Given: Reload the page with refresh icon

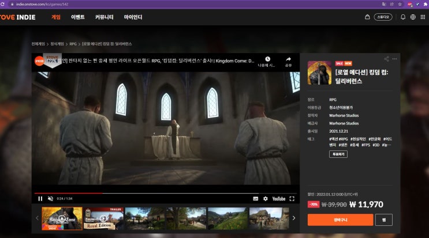Looking at the screenshot, I should (x=2, y=4).
